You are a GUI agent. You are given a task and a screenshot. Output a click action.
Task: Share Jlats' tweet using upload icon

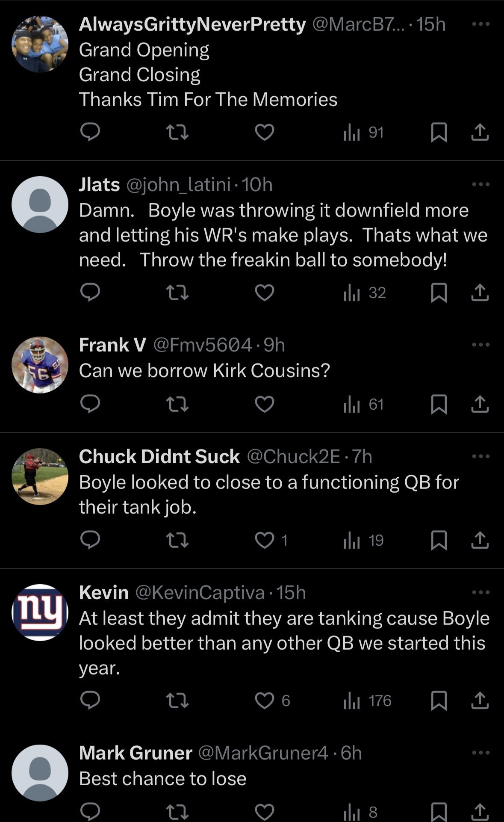coord(480,293)
